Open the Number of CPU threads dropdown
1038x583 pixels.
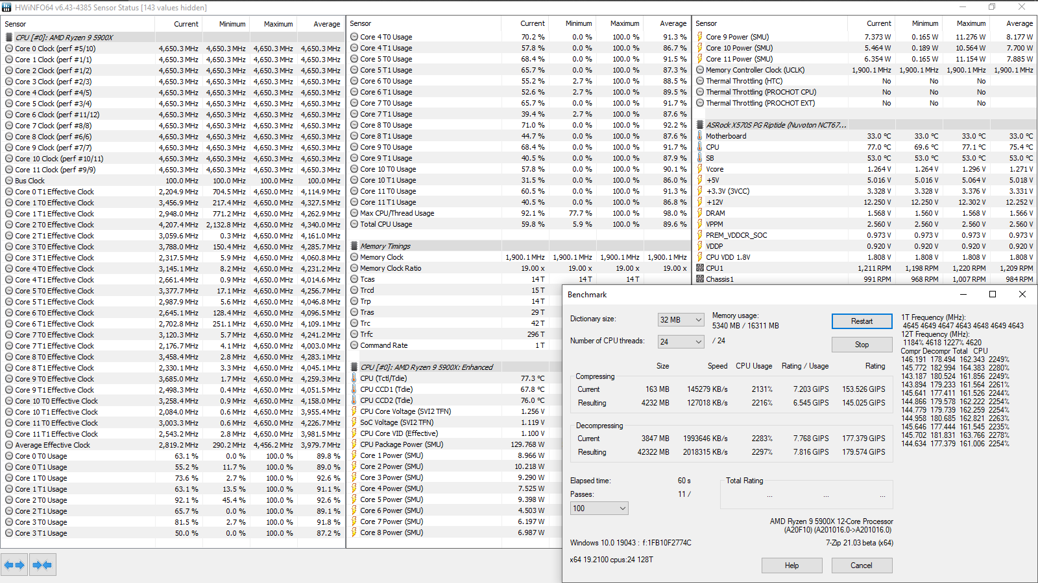pos(681,341)
